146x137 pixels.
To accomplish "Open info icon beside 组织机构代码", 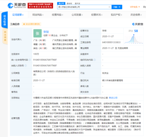I will click(95, 60).
